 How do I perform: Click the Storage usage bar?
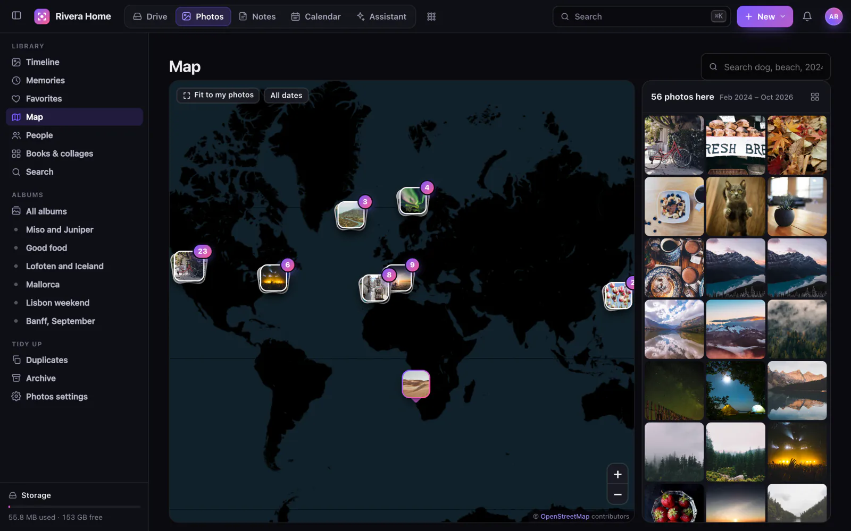point(74,507)
